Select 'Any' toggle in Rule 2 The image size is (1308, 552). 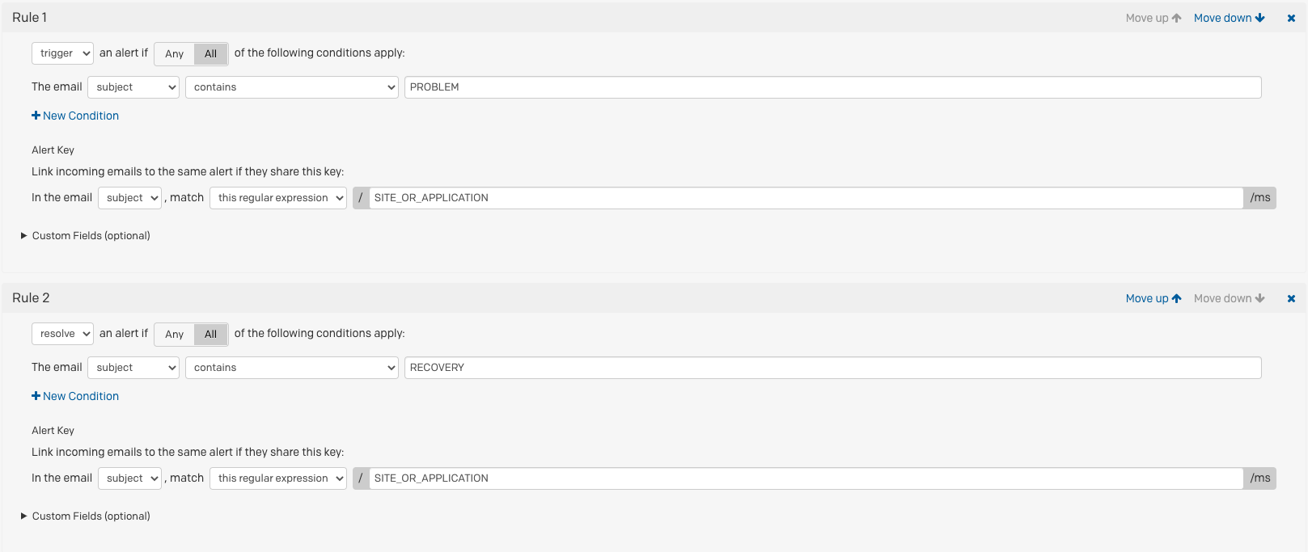175,334
